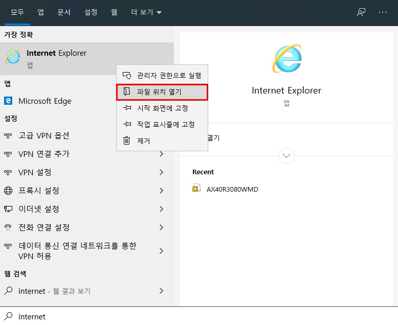The height and width of the screenshot is (325, 398).
Task: Click the pin icon beside 시작 화면에 고정
Action: [127, 108]
